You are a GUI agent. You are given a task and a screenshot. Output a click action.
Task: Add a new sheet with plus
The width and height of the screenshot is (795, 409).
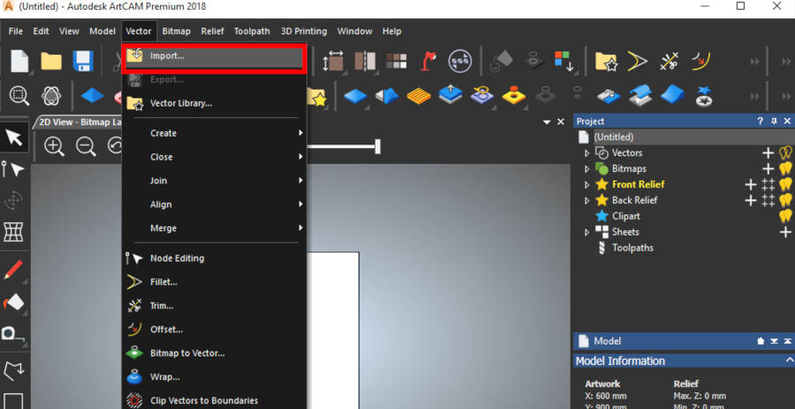[785, 233]
